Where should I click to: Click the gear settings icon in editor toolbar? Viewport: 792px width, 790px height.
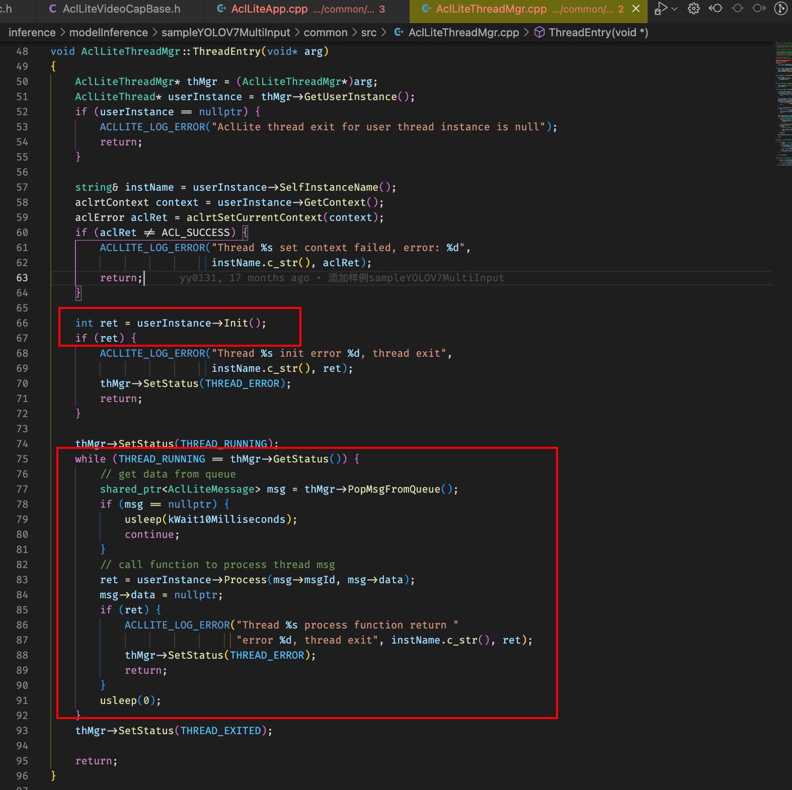[694, 9]
